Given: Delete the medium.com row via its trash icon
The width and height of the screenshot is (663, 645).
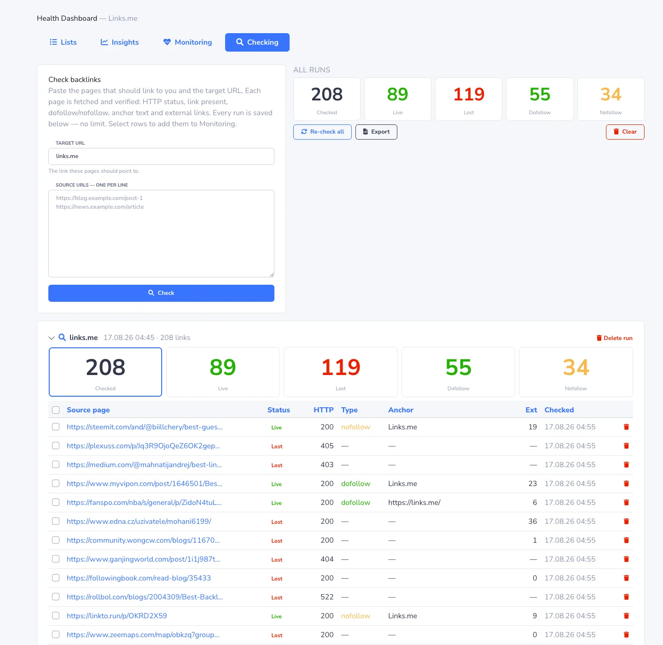Looking at the screenshot, I should [626, 465].
